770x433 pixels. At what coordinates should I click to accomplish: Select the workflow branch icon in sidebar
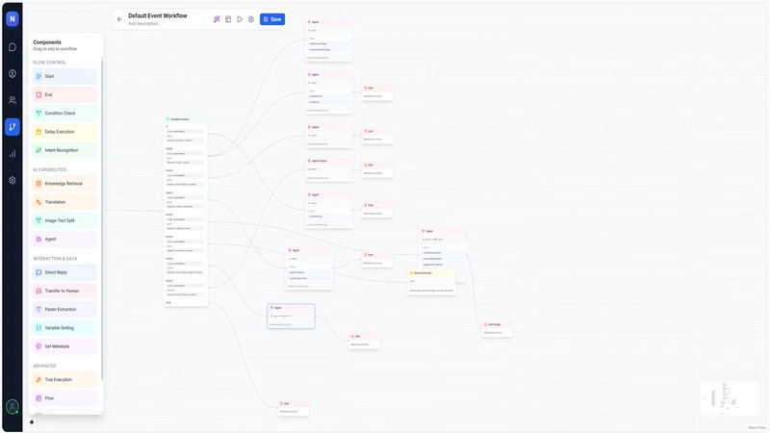tap(13, 127)
